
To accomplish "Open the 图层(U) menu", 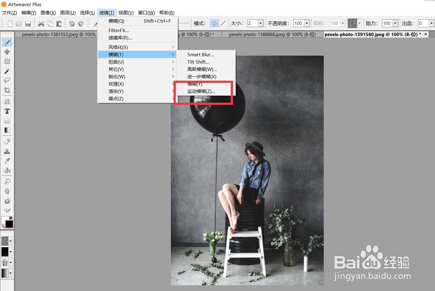I will click(68, 13).
